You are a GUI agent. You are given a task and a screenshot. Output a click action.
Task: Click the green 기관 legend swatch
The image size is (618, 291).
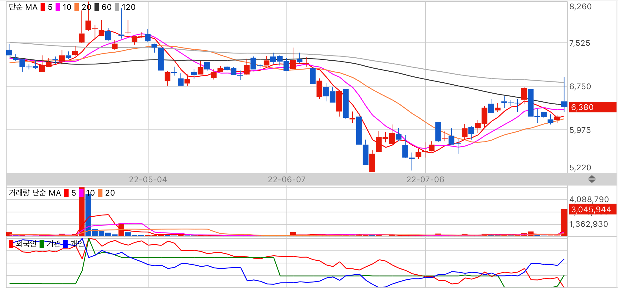42,244
